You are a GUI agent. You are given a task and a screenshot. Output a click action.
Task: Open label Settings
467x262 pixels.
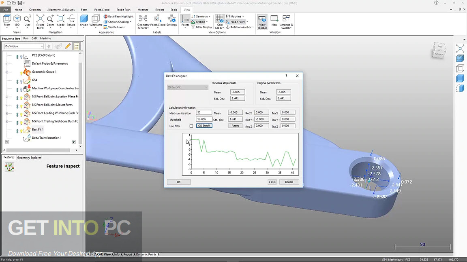pyautogui.click(x=171, y=21)
